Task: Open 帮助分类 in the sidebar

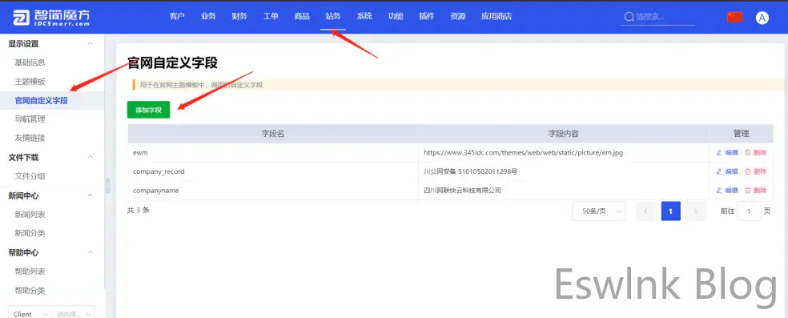Action: click(30, 291)
